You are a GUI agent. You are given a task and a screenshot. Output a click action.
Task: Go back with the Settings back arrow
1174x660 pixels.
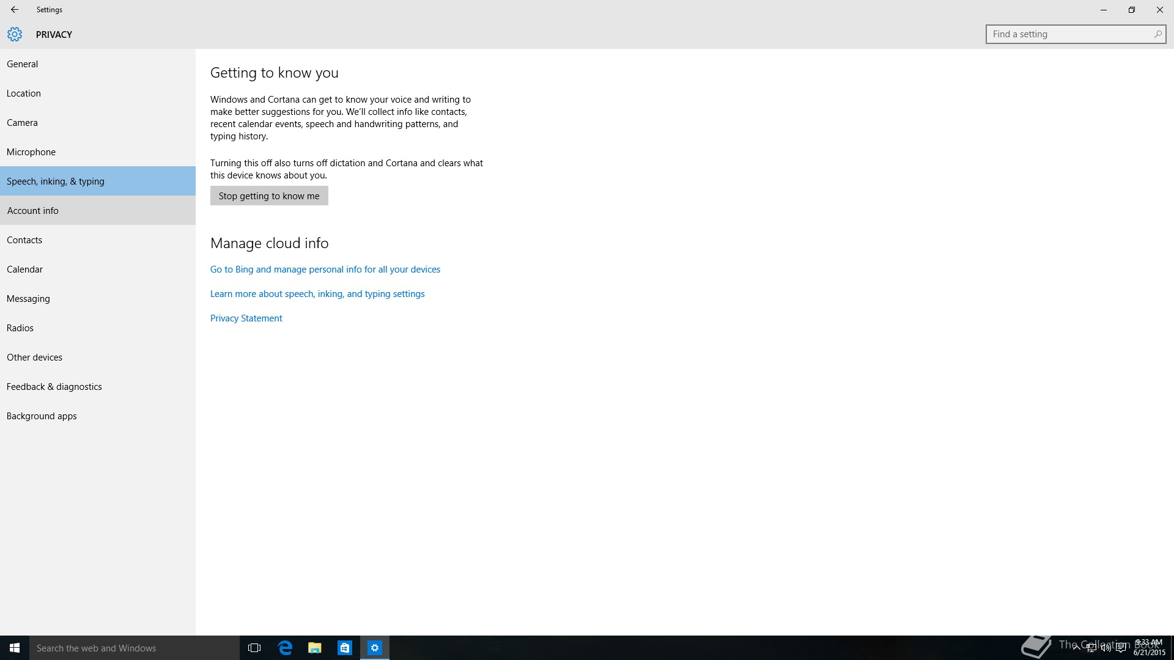pyautogui.click(x=15, y=10)
